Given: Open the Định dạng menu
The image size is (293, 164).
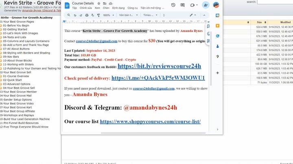Looking at the screenshot, I should point(118,8).
